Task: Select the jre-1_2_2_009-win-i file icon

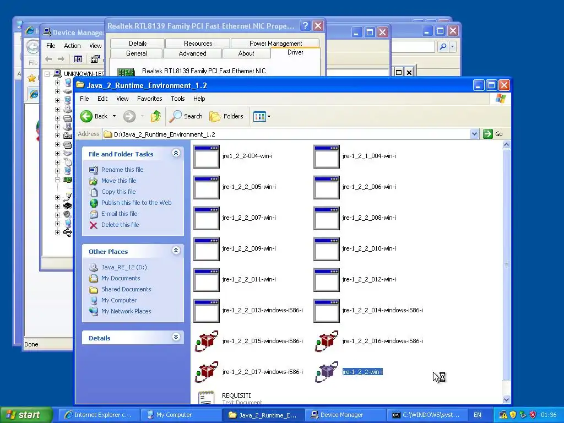Action: click(x=207, y=250)
